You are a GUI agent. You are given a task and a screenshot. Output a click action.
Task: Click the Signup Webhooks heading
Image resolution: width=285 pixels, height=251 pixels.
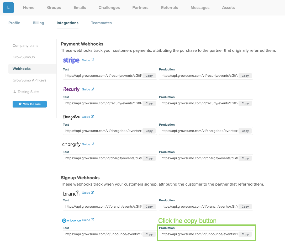(x=80, y=178)
